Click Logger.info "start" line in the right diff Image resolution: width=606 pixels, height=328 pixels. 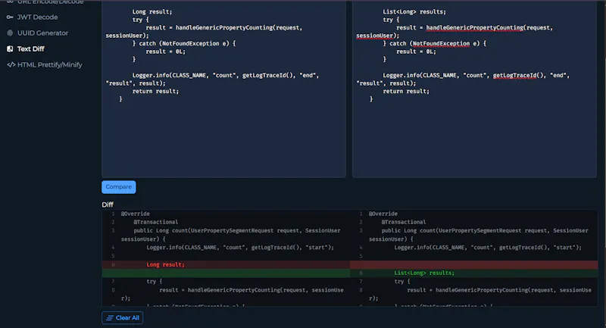[488, 247]
